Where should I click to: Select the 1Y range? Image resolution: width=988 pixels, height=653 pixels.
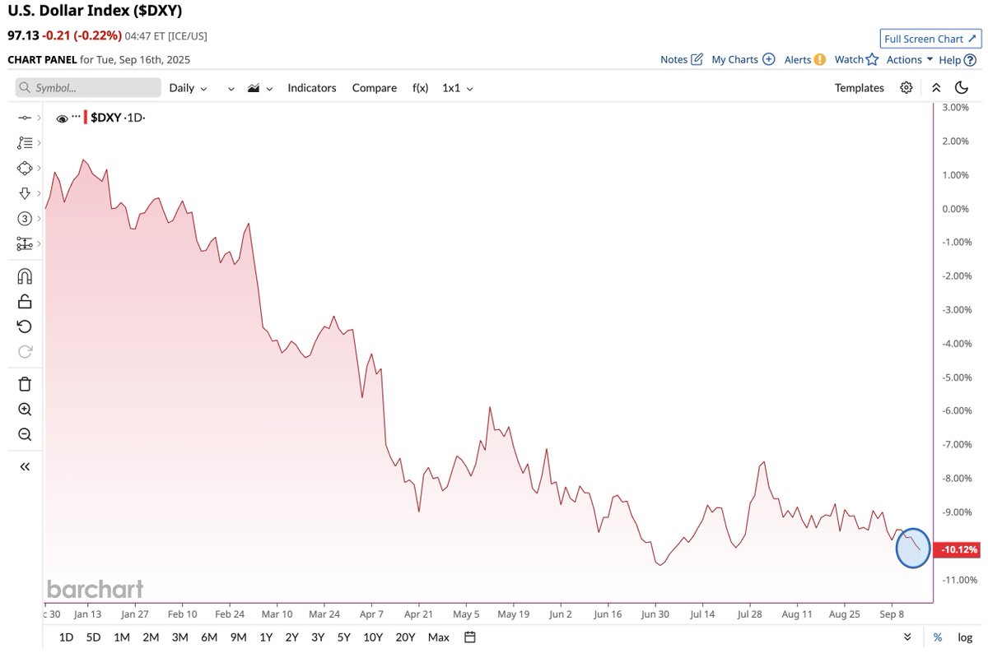(x=266, y=637)
